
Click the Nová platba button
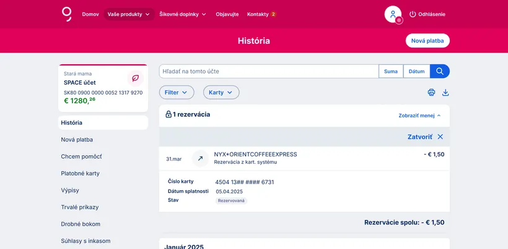pyautogui.click(x=427, y=41)
